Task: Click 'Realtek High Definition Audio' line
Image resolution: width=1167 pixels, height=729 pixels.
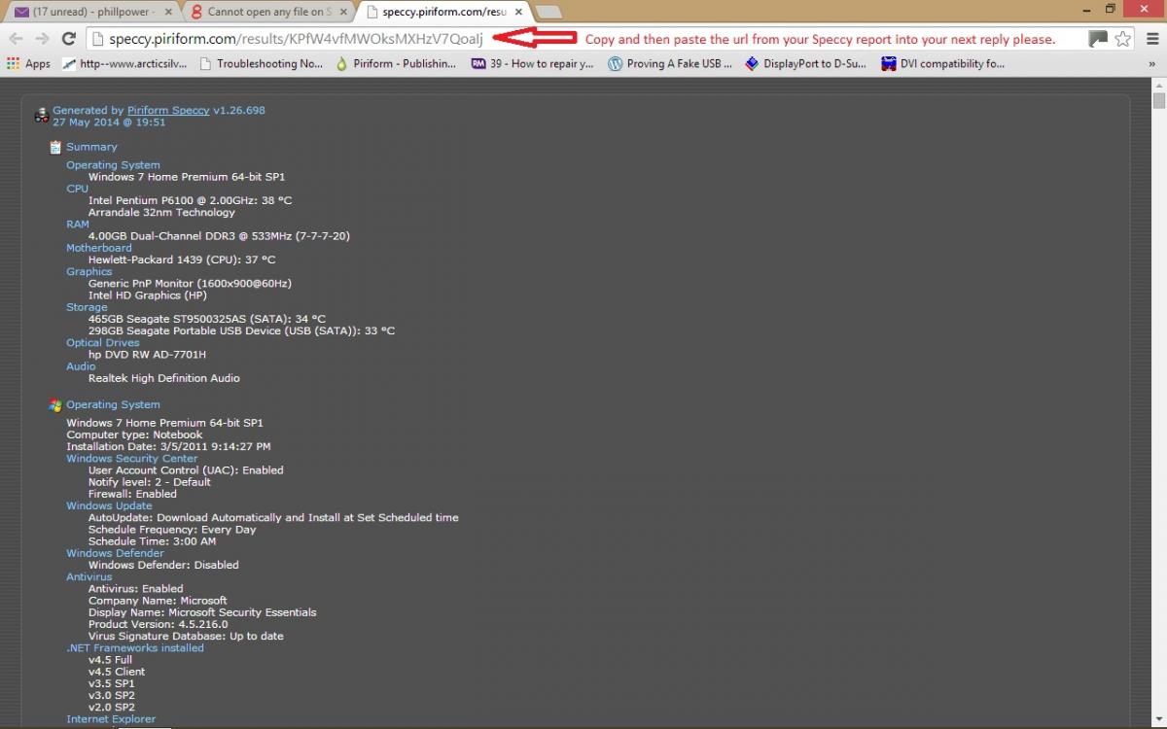Action: (x=163, y=378)
